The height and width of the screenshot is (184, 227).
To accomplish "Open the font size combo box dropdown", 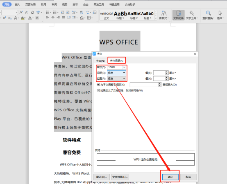I will tap(17, 13).
